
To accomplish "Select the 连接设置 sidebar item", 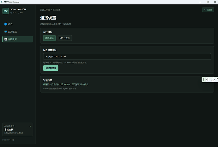I will pos(18,39).
